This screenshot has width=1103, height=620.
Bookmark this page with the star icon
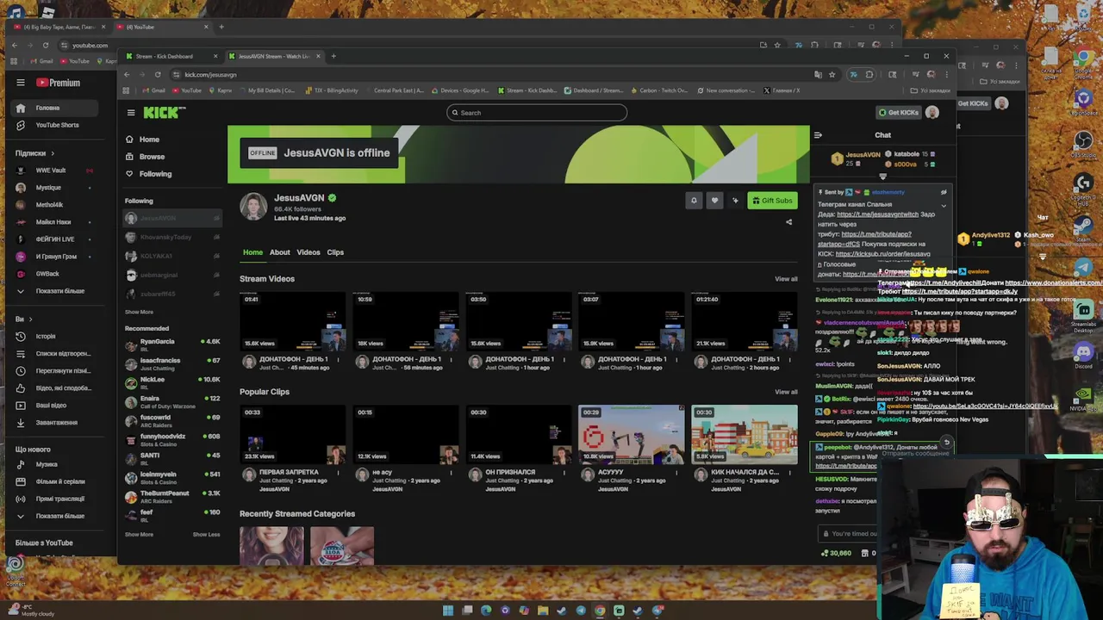coord(832,75)
